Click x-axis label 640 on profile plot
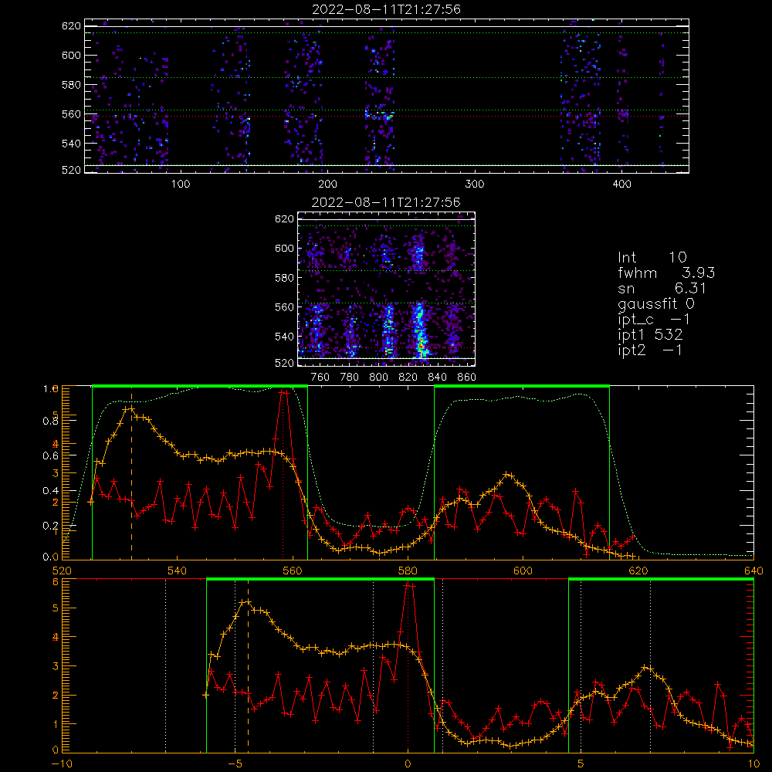 tap(753, 571)
